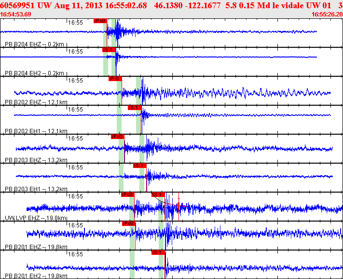Click the iPd0 pick on B201 EHZ
343x279 pixels.
tap(129, 223)
